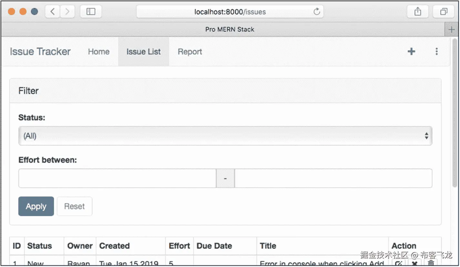Screen dimensions: 460x267
Task: Go to the Home nav item
Action: pyautogui.click(x=99, y=52)
